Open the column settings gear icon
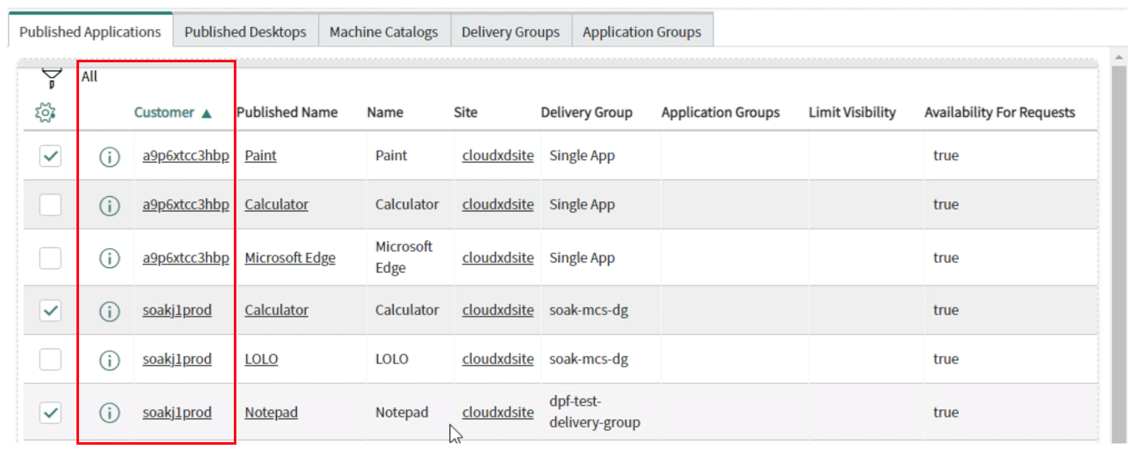The image size is (1137, 455). [x=45, y=113]
